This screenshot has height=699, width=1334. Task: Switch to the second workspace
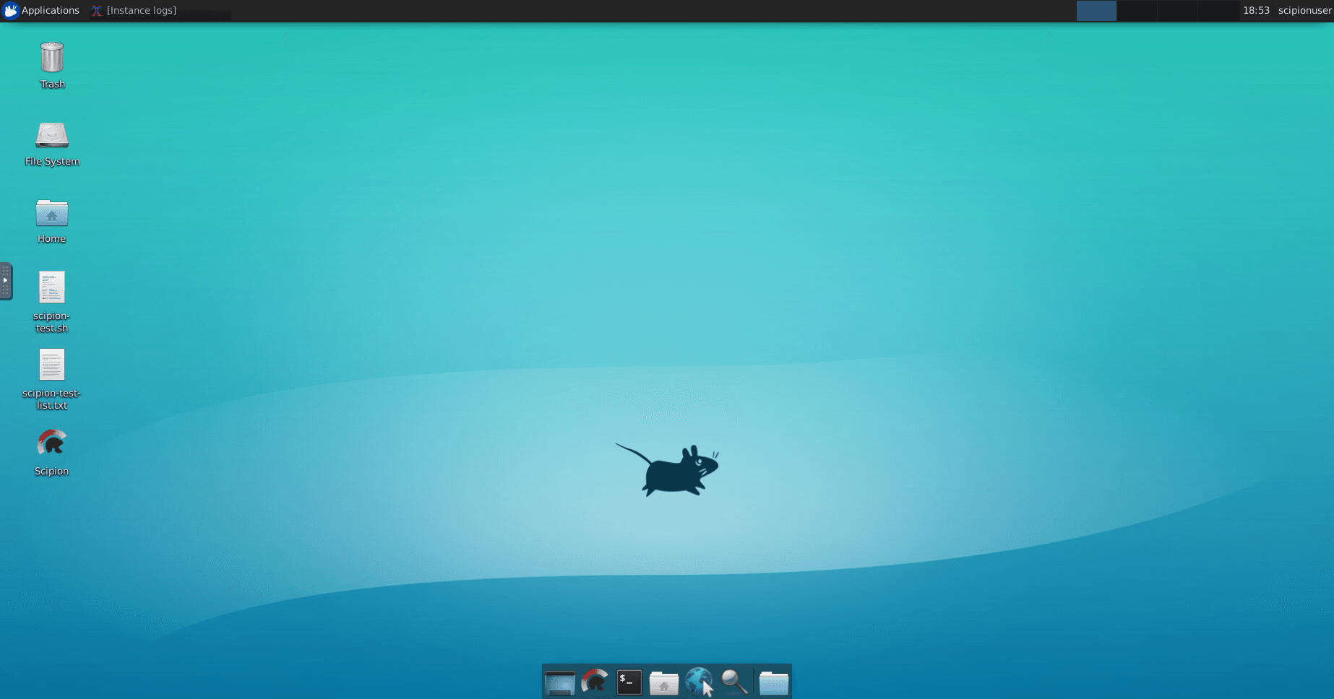pos(1137,10)
